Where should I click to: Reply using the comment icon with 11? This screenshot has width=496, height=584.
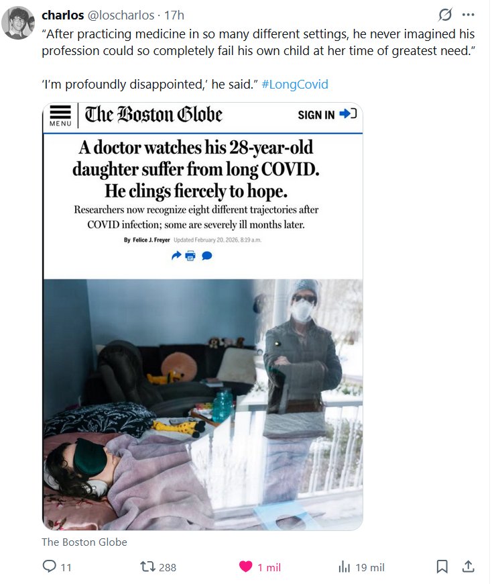coord(56,567)
